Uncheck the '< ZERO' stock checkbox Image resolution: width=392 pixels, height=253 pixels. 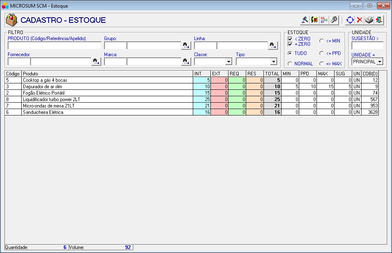(290, 39)
